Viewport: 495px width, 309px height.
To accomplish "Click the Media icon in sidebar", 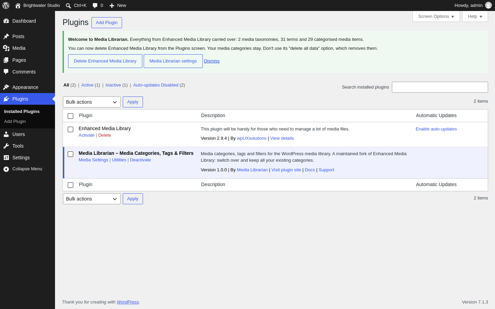I will click(6, 48).
